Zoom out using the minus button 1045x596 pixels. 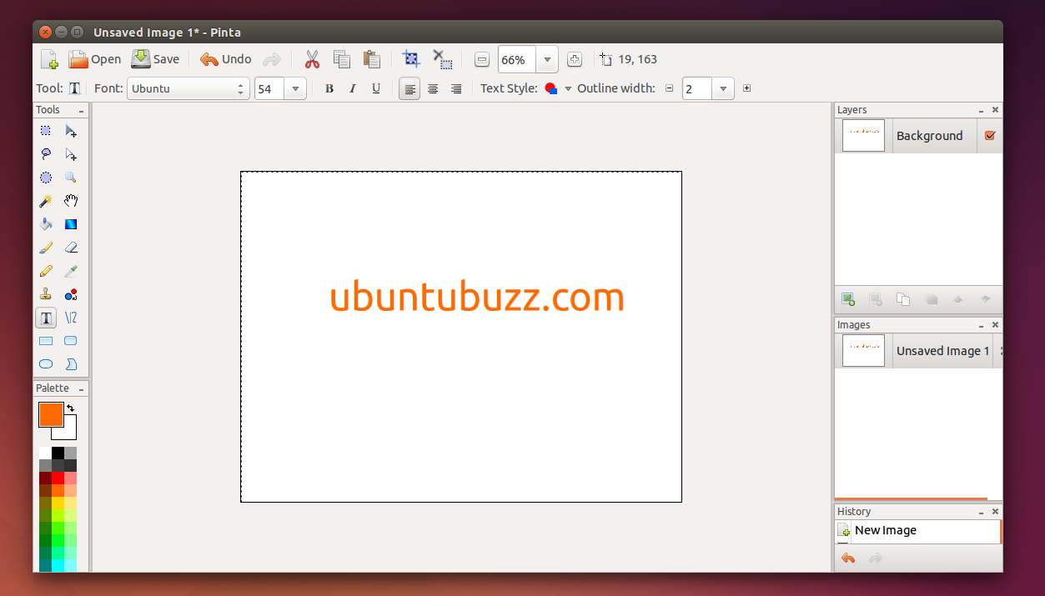(482, 59)
